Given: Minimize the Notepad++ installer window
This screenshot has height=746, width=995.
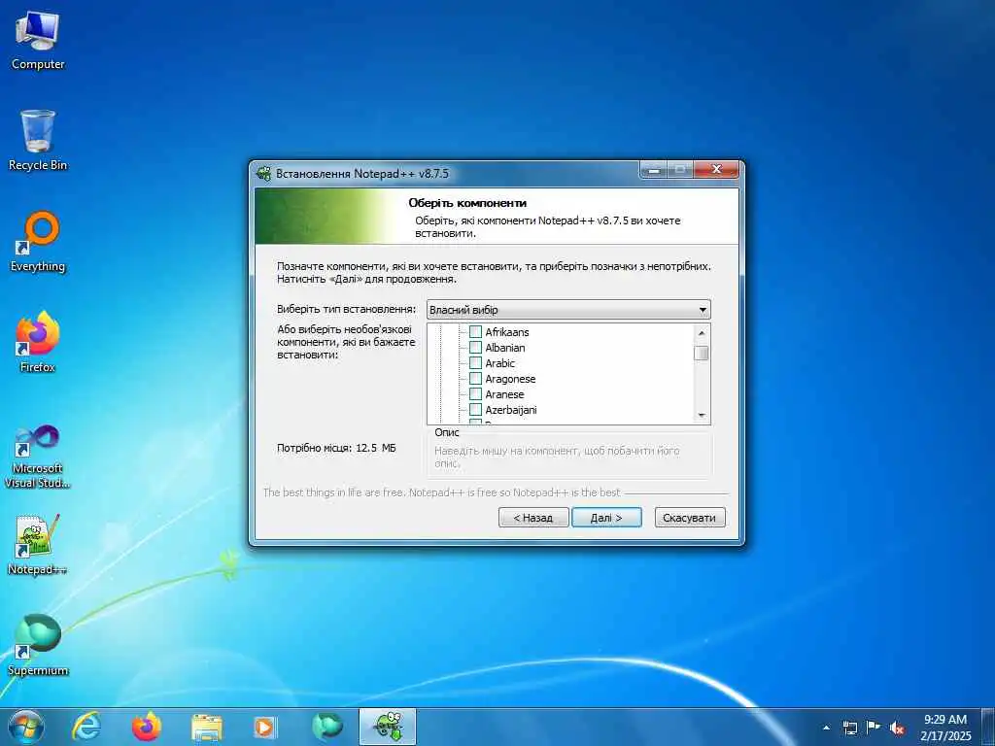Looking at the screenshot, I should click(x=654, y=170).
